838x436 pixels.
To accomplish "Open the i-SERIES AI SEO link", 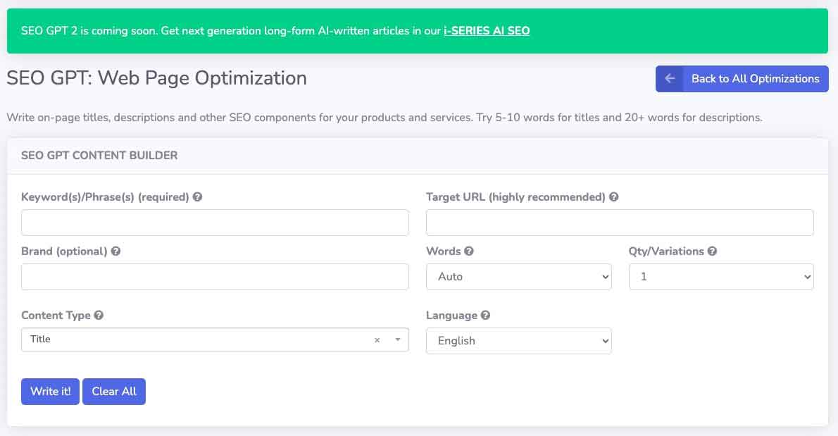I will click(x=487, y=31).
